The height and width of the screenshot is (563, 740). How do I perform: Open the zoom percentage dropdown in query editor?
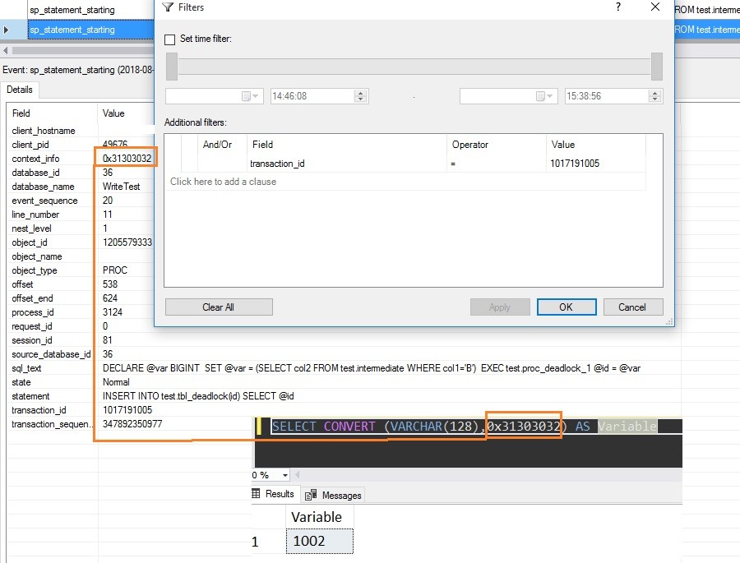point(285,475)
